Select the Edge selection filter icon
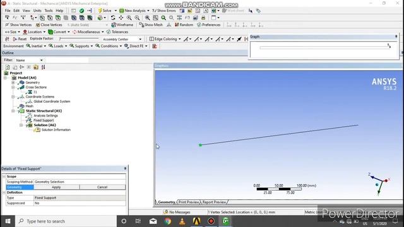This screenshot has width=404, height=227. click(50, 18)
